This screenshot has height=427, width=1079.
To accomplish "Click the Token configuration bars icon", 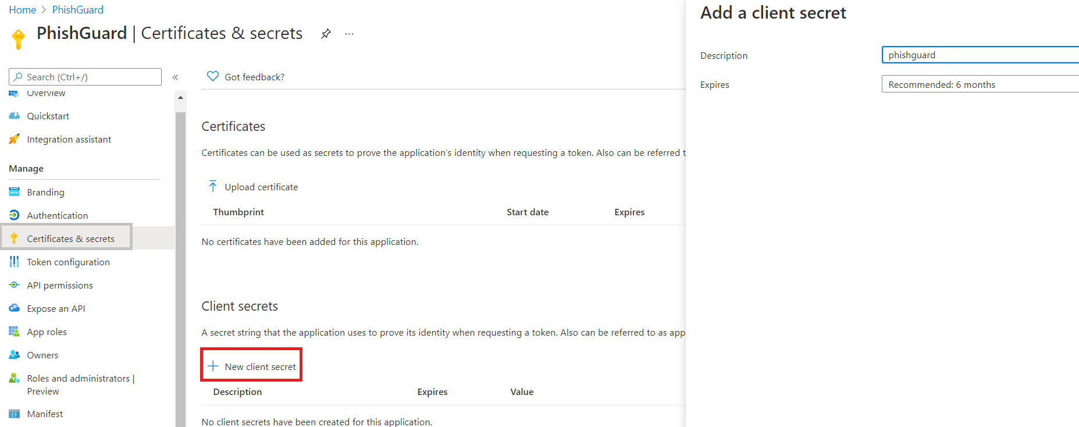I will click(x=15, y=262).
